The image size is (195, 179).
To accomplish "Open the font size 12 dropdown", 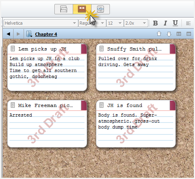I will (x=115, y=23).
